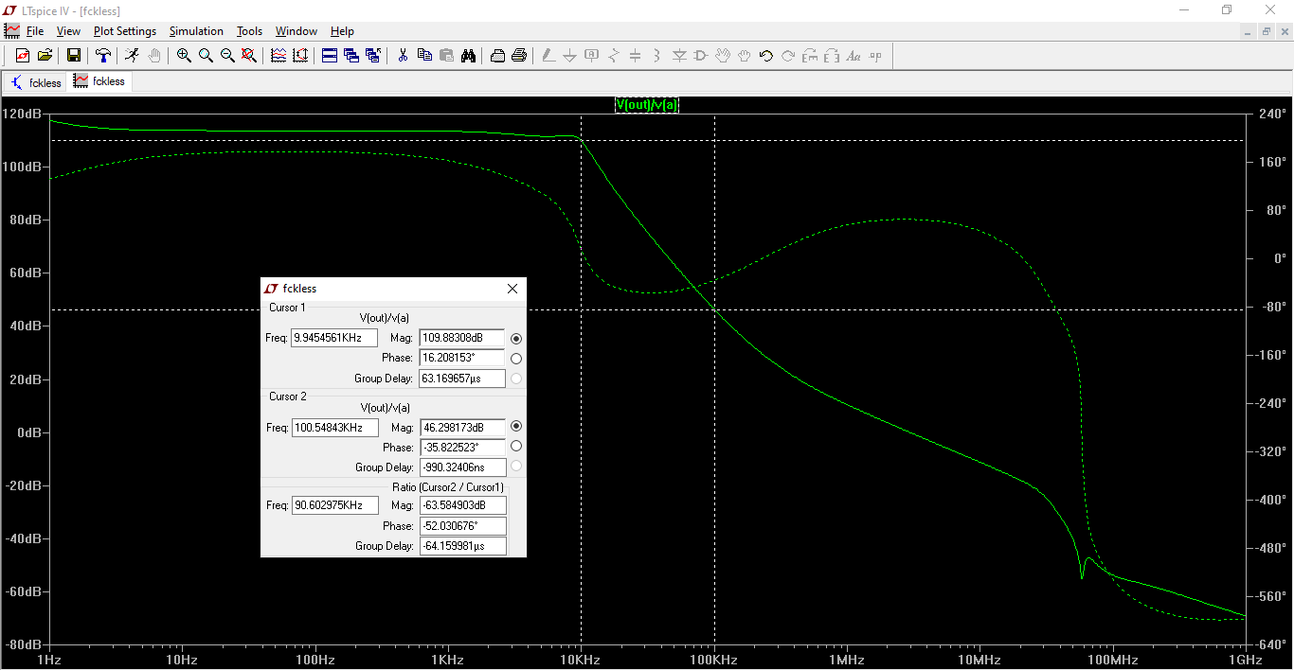Click Cursor 1 Mag value field
Screen dimensions: 1294x670
coord(461,338)
